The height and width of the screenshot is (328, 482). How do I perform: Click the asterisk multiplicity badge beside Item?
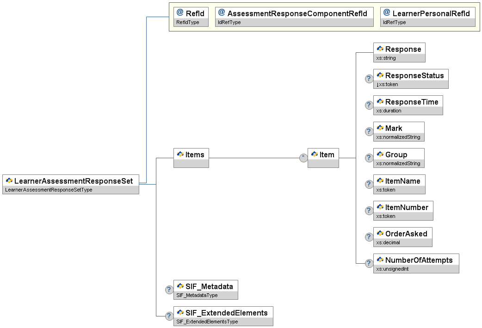click(x=303, y=158)
